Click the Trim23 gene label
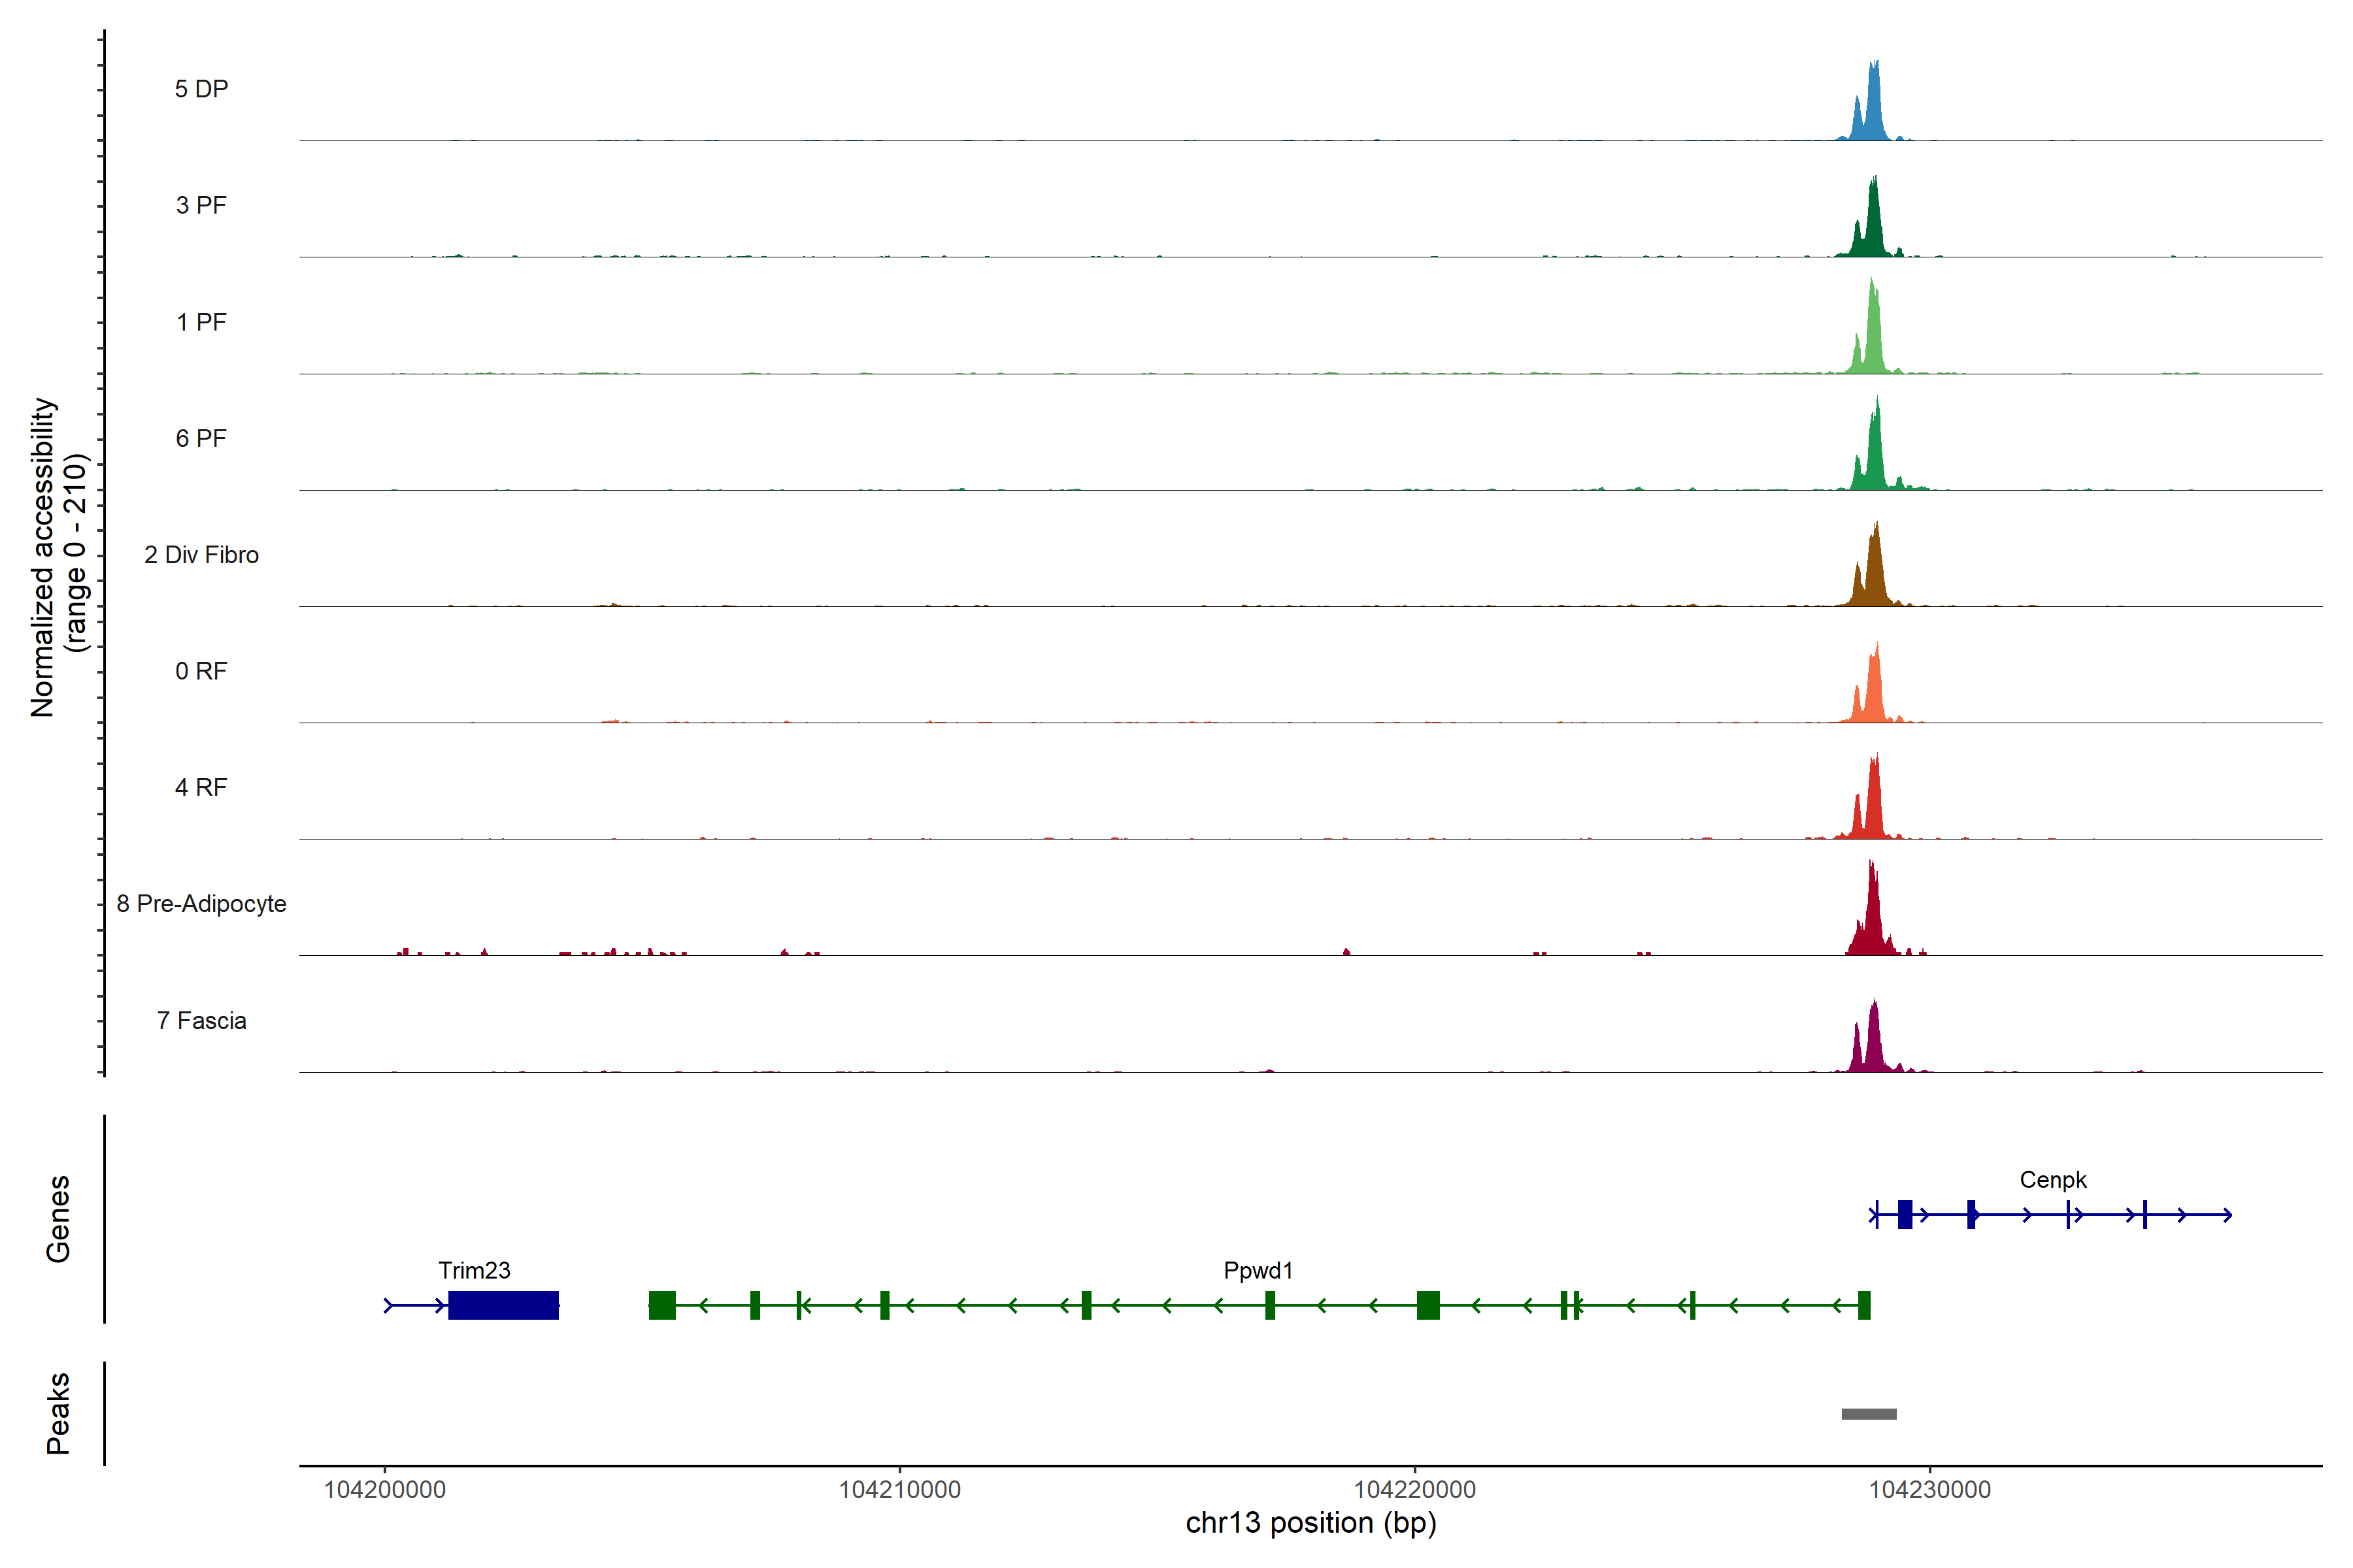Screen dimensions: 2353x1568 pyautogui.click(x=475, y=1270)
